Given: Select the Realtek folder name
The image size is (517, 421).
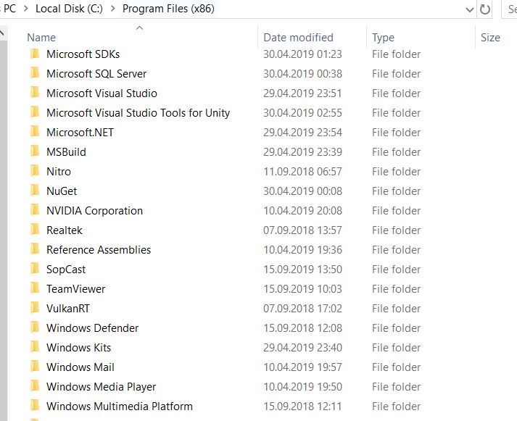Looking at the screenshot, I should point(65,230).
